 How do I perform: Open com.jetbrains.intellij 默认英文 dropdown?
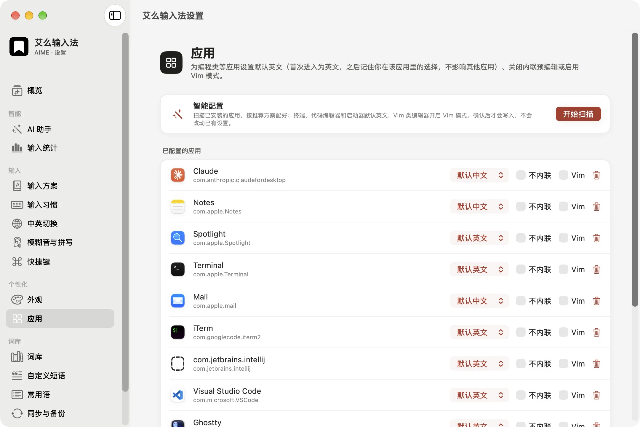tap(479, 364)
